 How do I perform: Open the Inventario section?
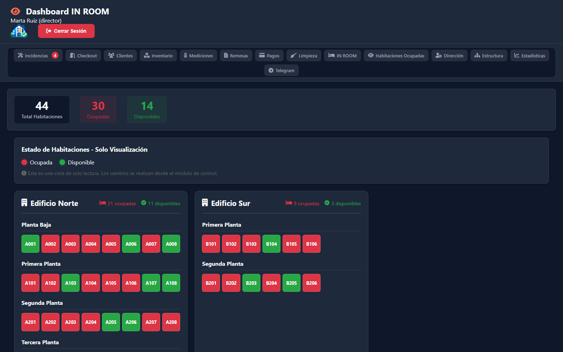158,56
